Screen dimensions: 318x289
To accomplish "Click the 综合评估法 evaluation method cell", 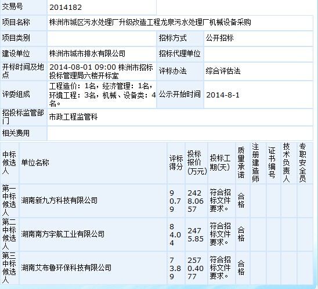I will pos(223,71).
